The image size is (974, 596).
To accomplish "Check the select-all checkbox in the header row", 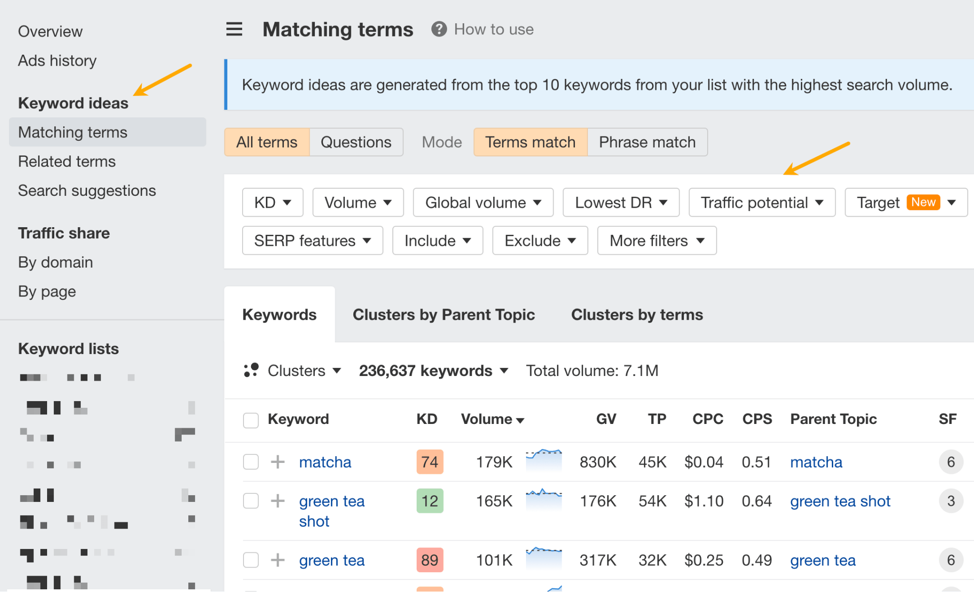I will click(251, 420).
